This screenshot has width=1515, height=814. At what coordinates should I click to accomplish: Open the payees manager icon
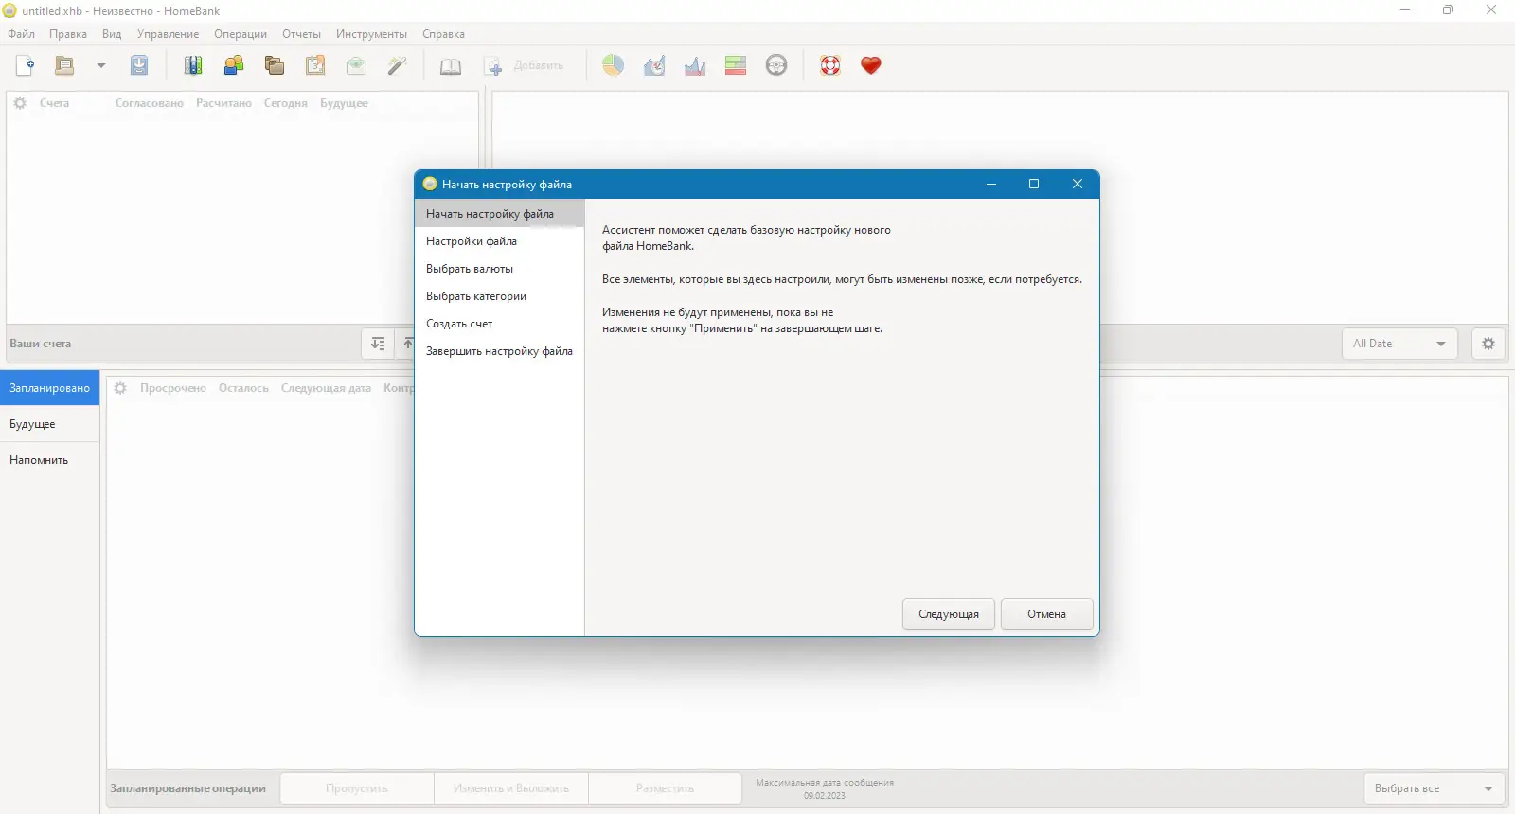tap(234, 65)
